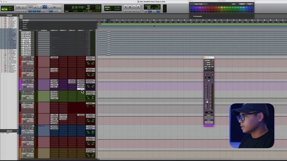Open Lead BV track view selector
287x161 pixels.
(x=28, y=62)
